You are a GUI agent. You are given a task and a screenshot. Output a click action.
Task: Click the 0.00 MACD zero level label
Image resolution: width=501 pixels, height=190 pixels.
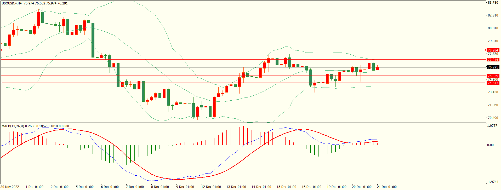491,145
